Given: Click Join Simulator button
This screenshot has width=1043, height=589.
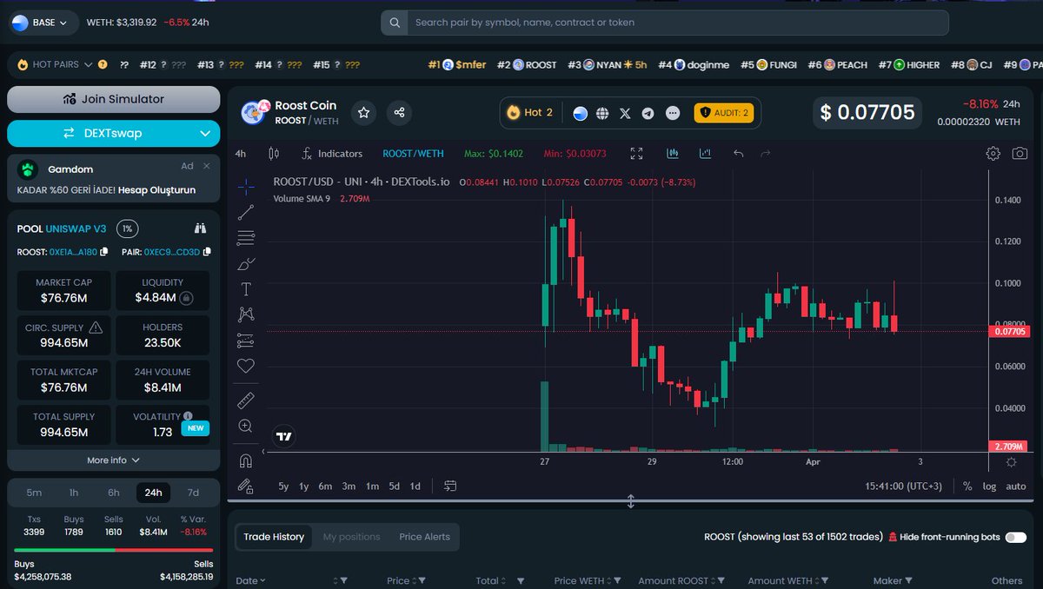Looking at the screenshot, I should [114, 99].
